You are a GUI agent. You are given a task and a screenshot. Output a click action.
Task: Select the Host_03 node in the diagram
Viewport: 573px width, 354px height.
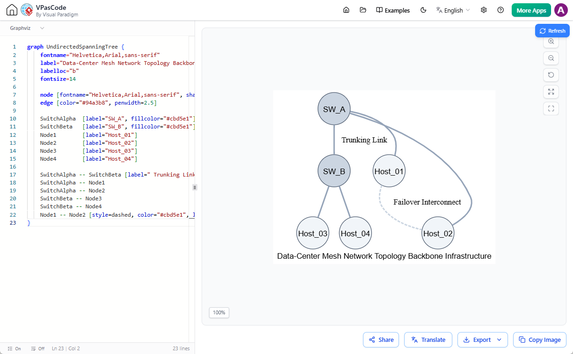point(313,233)
